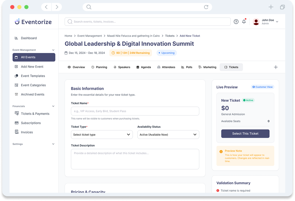The height and width of the screenshot is (201, 295).
Task: Expand the Settings sidebar section
Action: (x=53, y=144)
